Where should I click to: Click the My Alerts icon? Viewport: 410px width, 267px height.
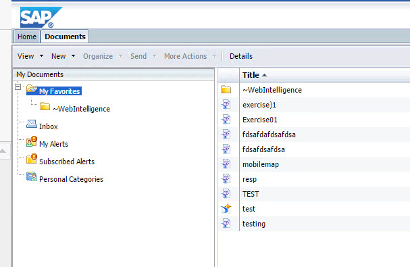[x=32, y=142]
